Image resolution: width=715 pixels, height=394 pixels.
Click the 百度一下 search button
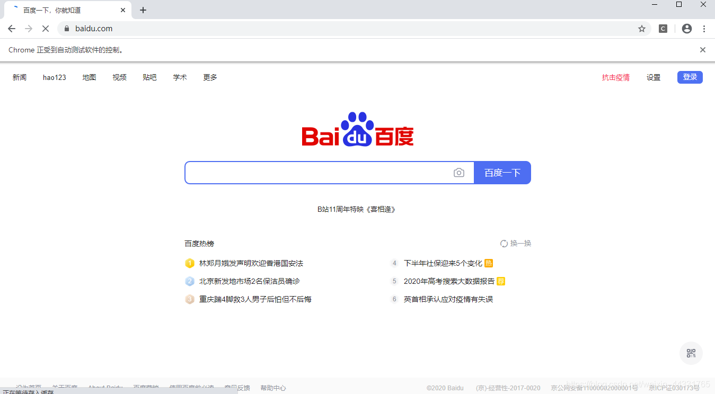pyautogui.click(x=502, y=173)
